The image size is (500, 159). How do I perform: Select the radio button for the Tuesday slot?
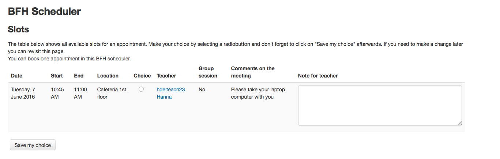pos(141,89)
